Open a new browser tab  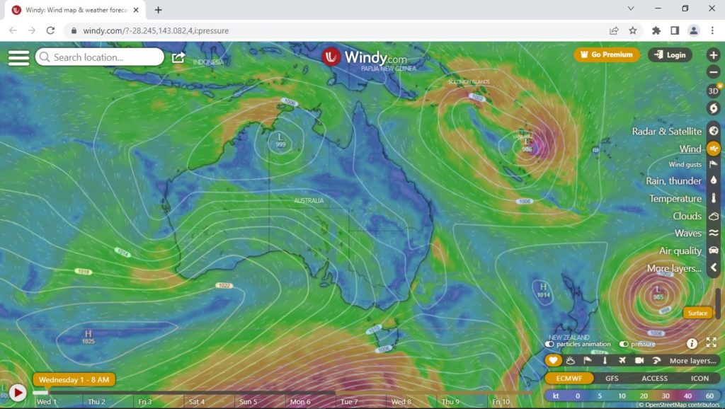click(x=158, y=10)
